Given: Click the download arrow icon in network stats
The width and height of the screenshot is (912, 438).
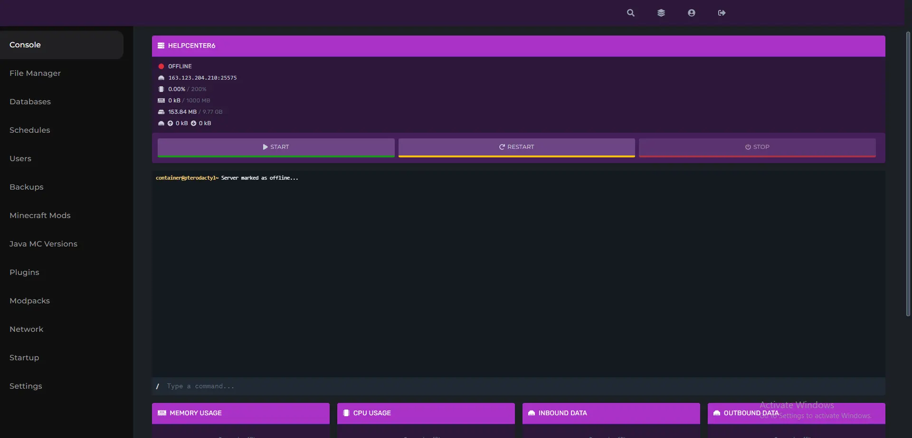Looking at the screenshot, I should pos(193,123).
